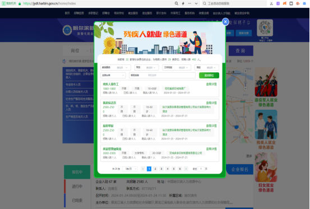The width and height of the screenshot is (310, 209).
Task: Click the zoom magnifier icon in address bar
Action: (177, 3)
